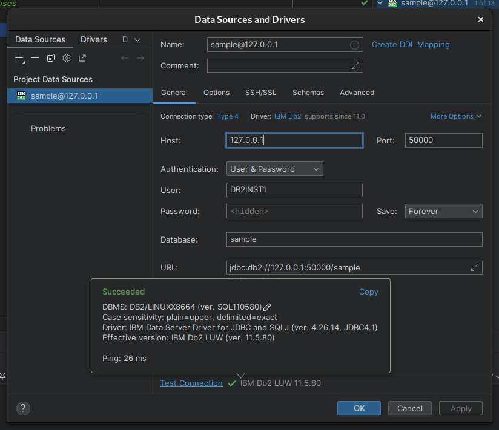Screen dimensions: 499x430
Task: Open the SSH/SSL tab
Action: click(260, 93)
